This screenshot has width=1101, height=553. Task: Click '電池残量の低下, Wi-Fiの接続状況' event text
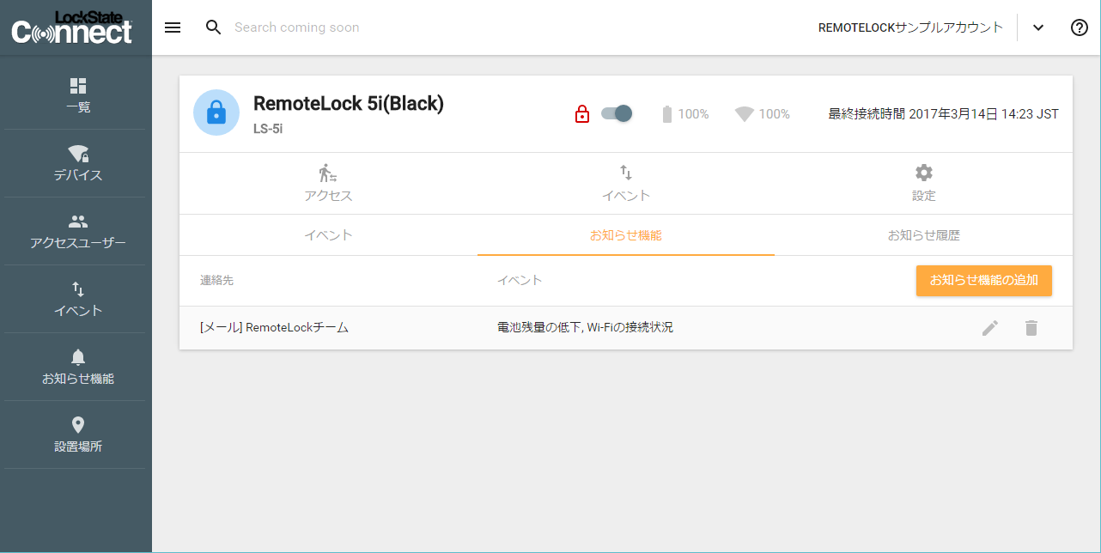pyautogui.click(x=585, y=327)
